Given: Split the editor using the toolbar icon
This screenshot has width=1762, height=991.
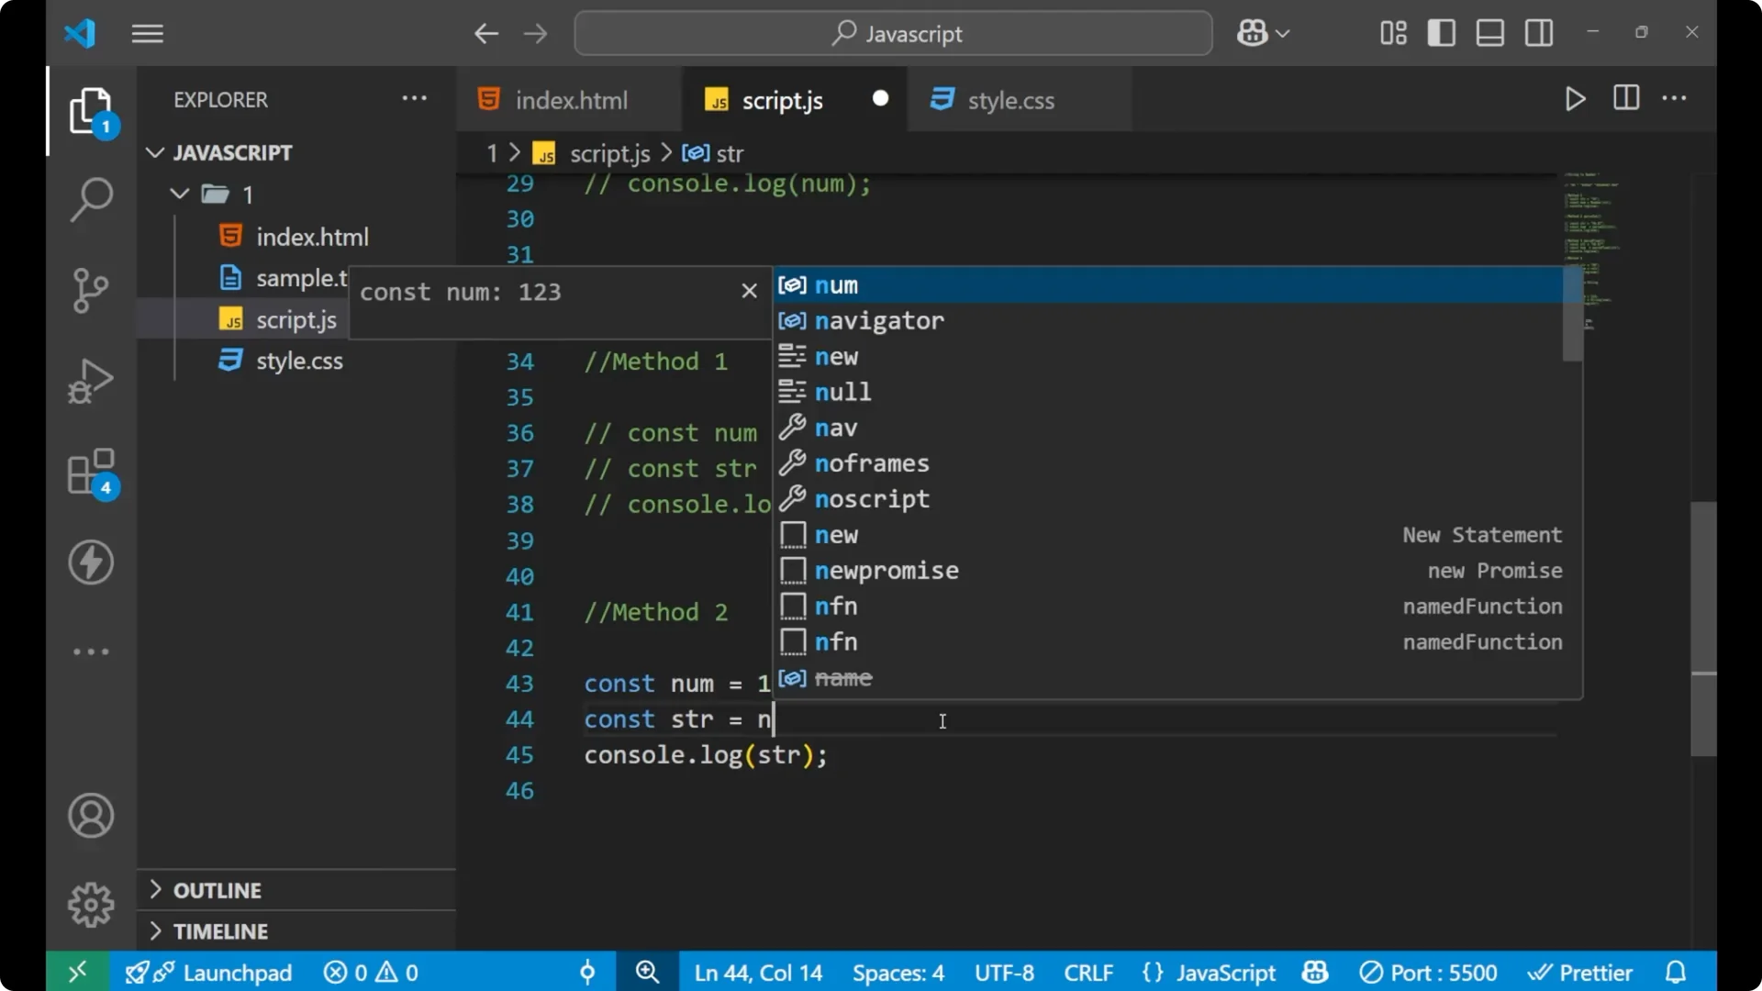Looking at the screenshot, I should [x=1625, y=99].
